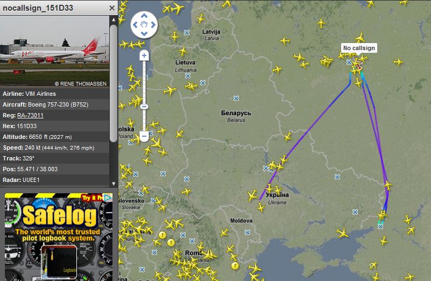Select the airport marker below Latvija
This screenshot has height=281, width=431.
187,32
